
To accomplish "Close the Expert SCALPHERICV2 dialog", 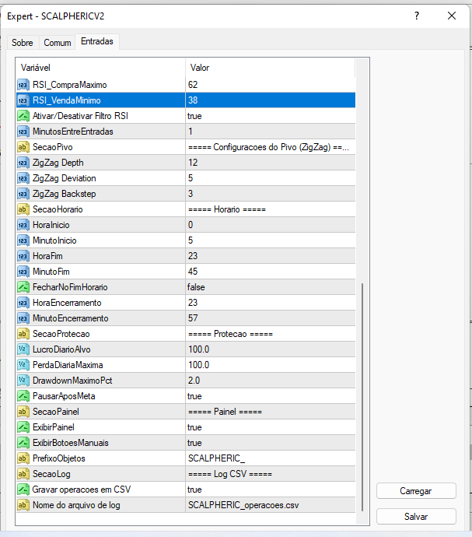I will point(452,16).
